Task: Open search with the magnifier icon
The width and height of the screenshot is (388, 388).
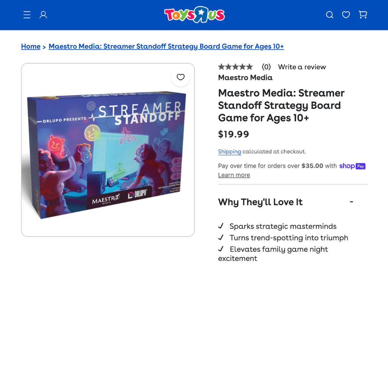Action: click(329, 15)
